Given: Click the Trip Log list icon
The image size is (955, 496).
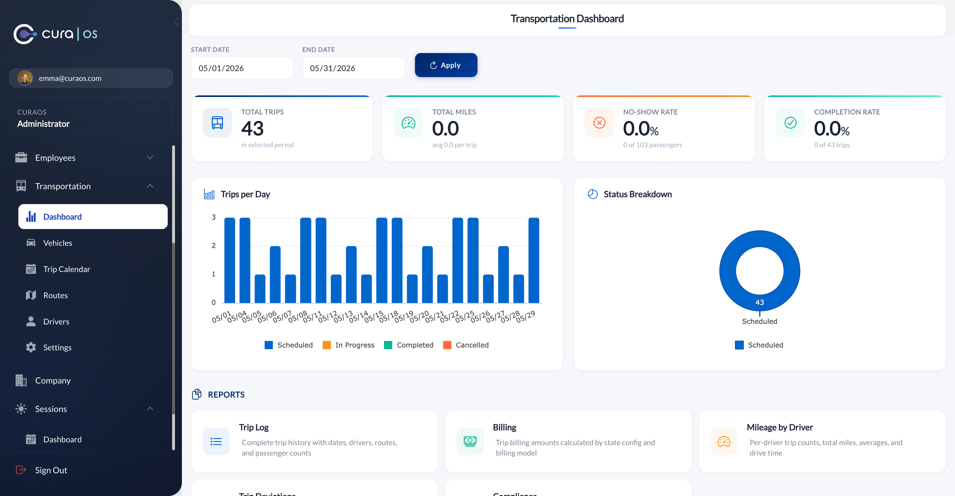Looking at the screenshot, I should coord(216,441).
